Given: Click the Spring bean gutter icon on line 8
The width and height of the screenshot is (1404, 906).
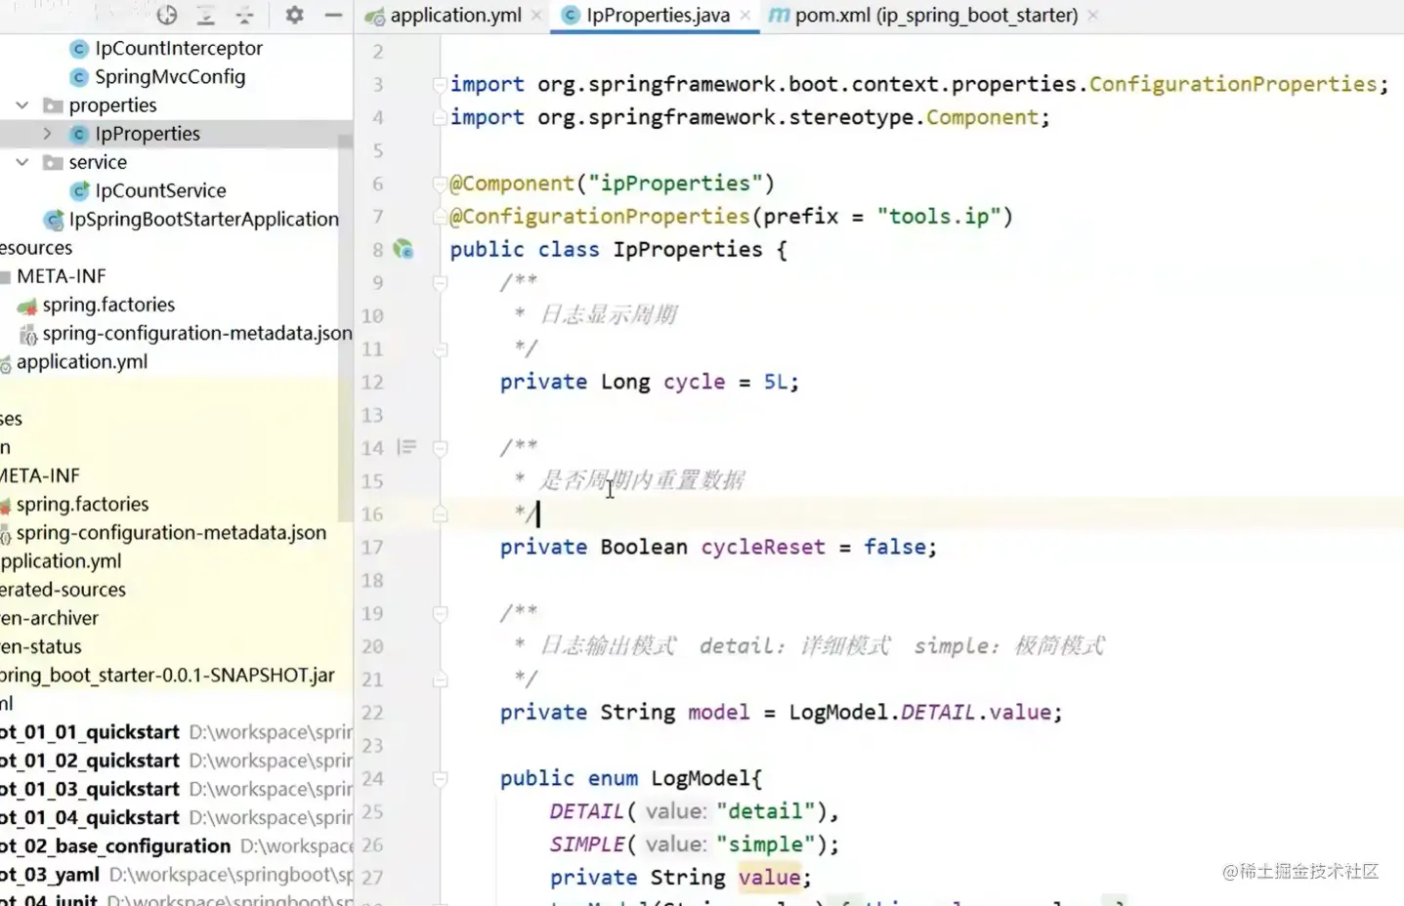Looking at the screenshot, I should 404,250.
